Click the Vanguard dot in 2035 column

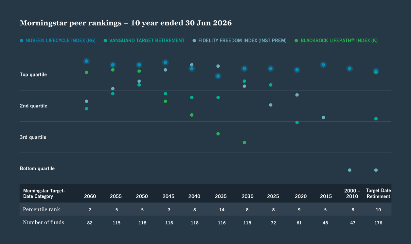click(218, 97)
